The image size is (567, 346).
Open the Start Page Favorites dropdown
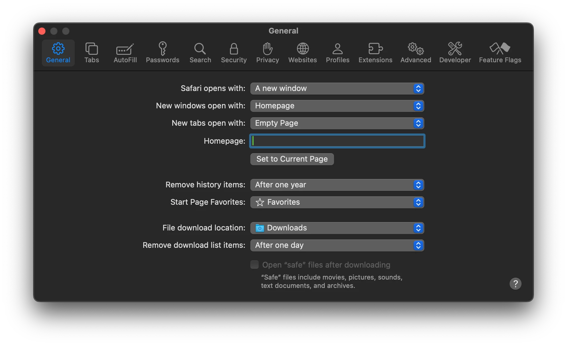tap(337, 202)
